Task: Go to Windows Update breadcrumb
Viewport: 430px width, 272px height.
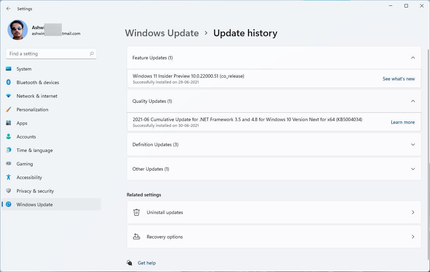Action: tap(162, 33)
